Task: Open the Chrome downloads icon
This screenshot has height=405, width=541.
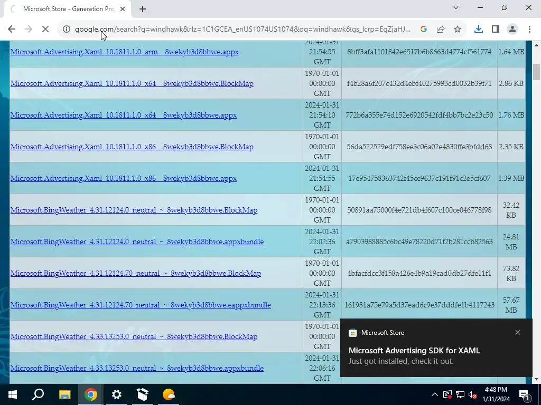Action: point(478,30)
